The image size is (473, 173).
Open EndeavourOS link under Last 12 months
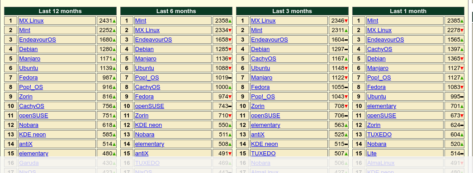(x=38, y=40)
